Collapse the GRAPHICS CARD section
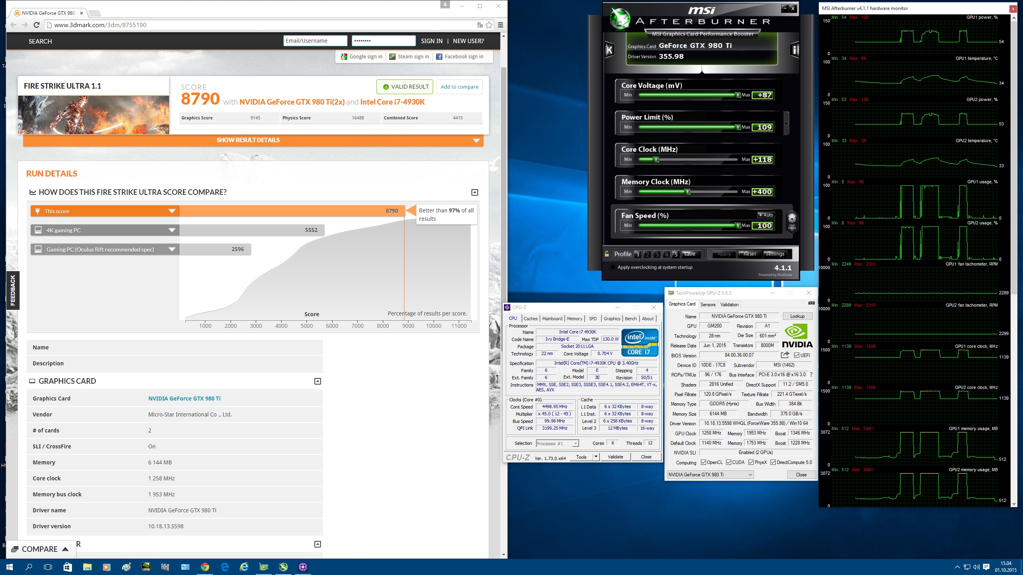 pos(317,381)
